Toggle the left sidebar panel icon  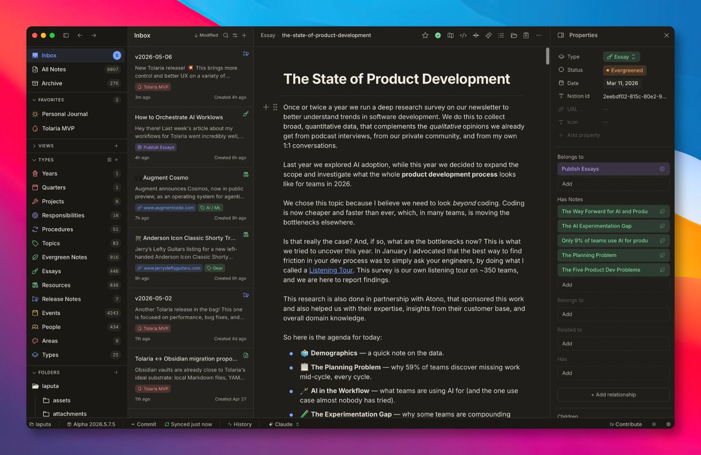coord(66,35)
